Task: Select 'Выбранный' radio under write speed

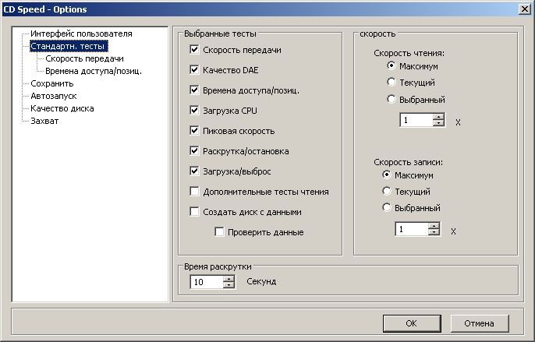Action: pyautogui.click(x=387, y=208)
